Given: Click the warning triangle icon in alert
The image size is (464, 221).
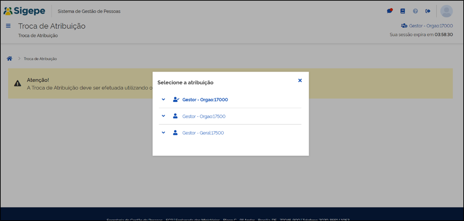Looking at the screenshot, I should click(x=18, y=84).
